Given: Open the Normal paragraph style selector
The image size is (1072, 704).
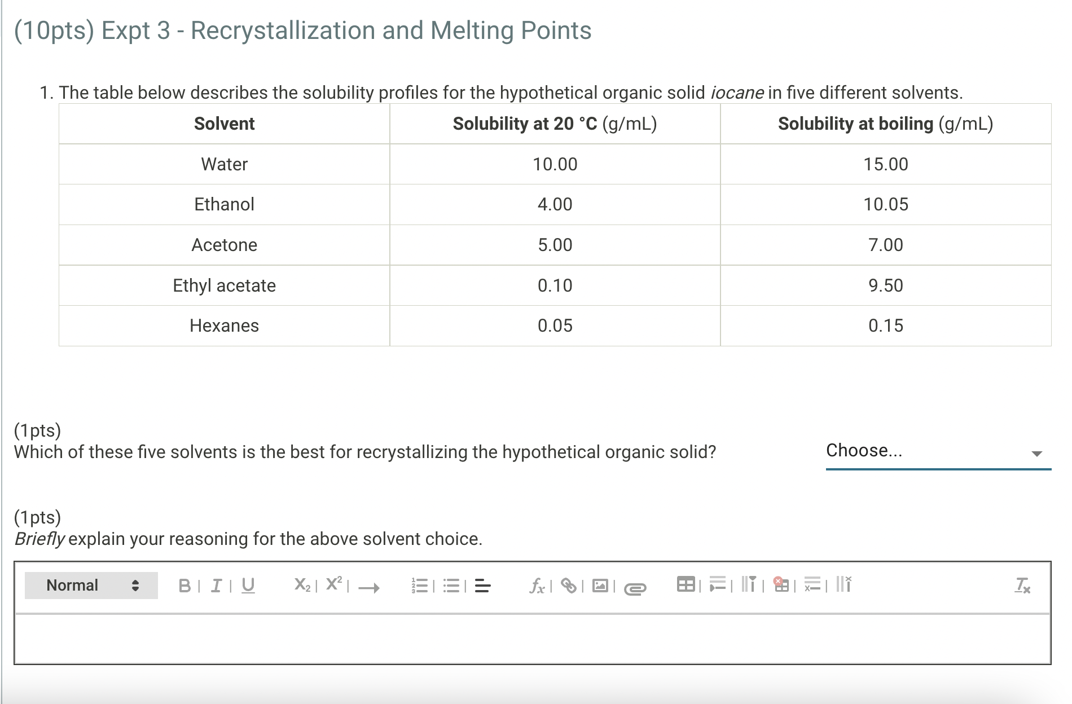Looking at the screenshot, I should (90, 585).
